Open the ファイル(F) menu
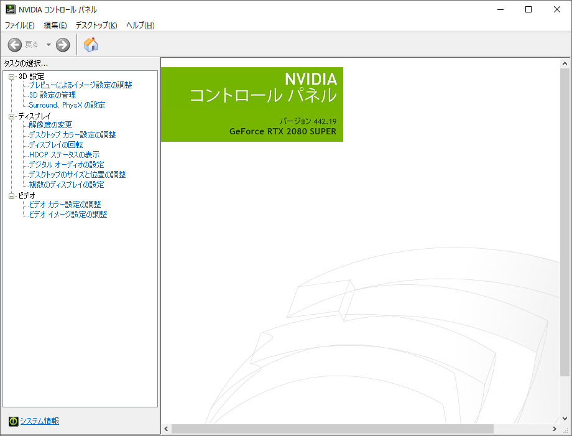 [x=20, y=26]
